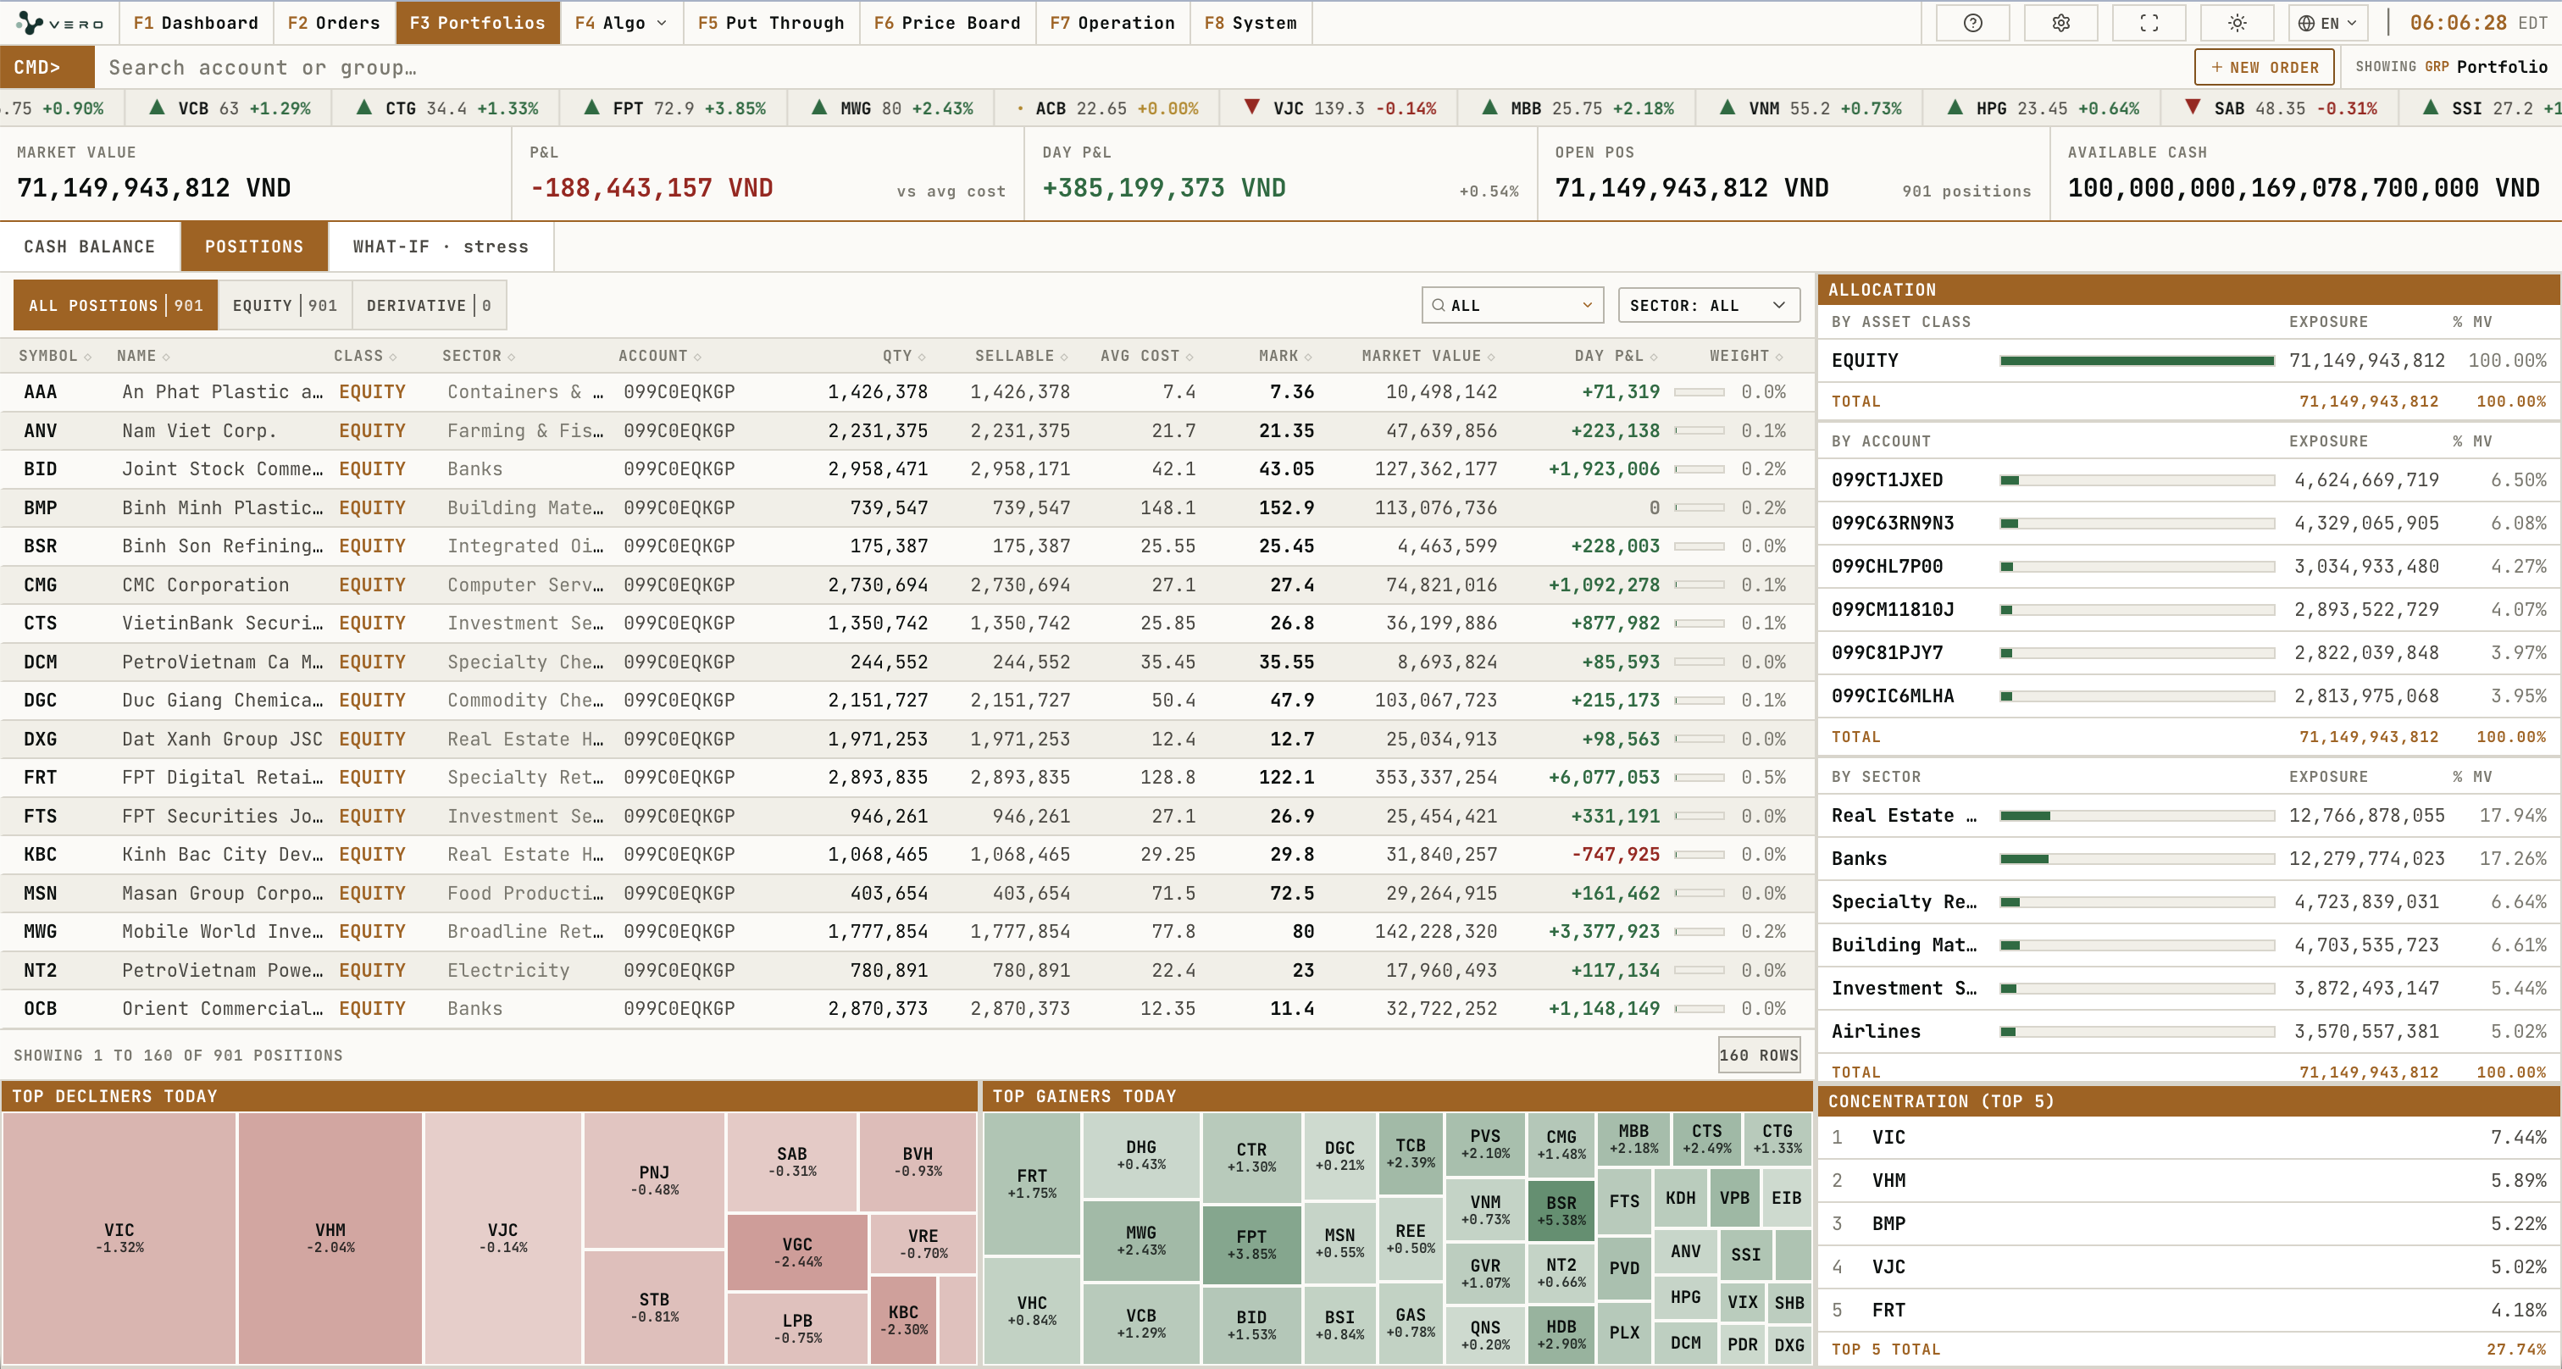Select HPG 23.45 ticker in tape
Image resolution: width=2562 pixels, height=1369 pixels.
(x=2043, y=108)
